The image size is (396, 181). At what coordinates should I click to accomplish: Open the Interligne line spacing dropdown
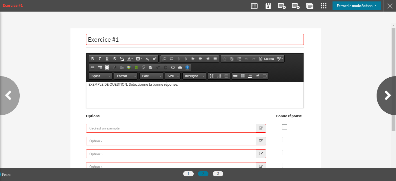[x=194, y=76]
